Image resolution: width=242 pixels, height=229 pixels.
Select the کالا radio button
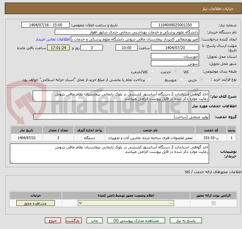(194, 71)
